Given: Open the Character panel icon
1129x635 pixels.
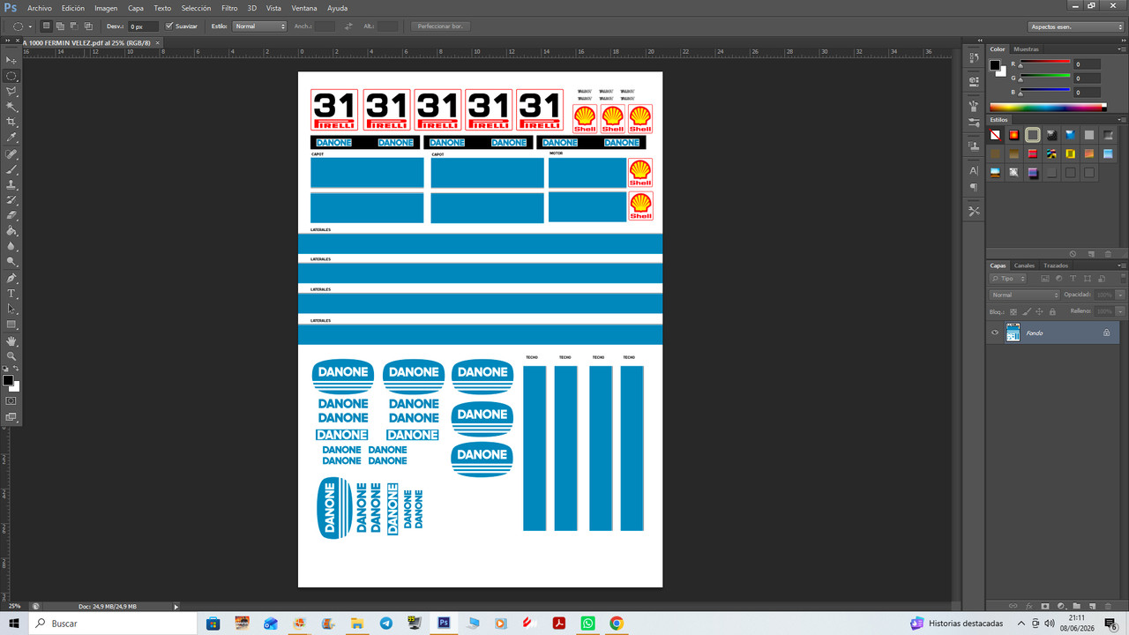Looking at the screenshot, I should [x=974, y=170].
